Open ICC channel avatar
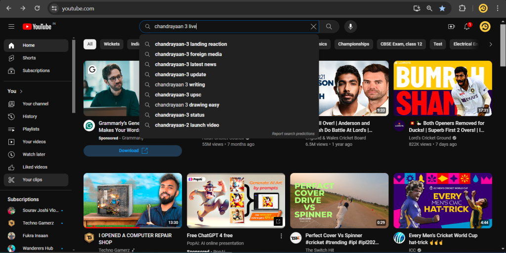Viewport: 506px width, 253px height. point(399,238)
